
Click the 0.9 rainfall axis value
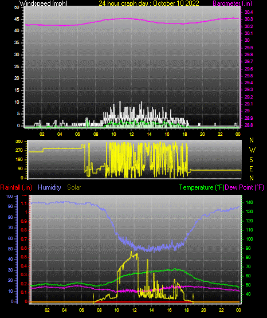(x=23, y=221)
